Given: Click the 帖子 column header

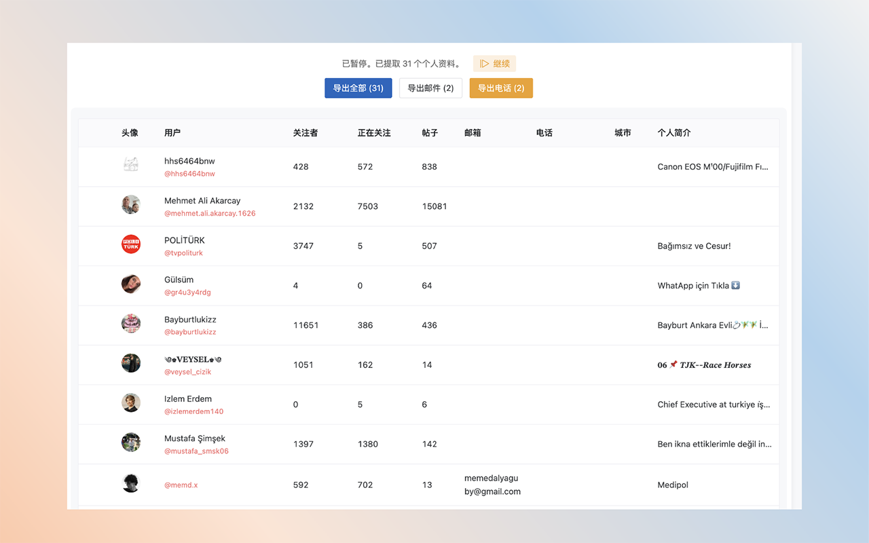Looking at the screenshot, I should pos(429,132).
